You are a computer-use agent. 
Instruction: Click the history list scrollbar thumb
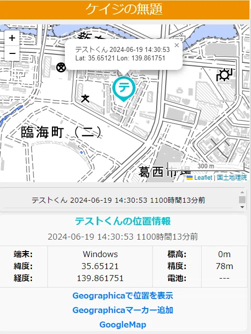243,200
